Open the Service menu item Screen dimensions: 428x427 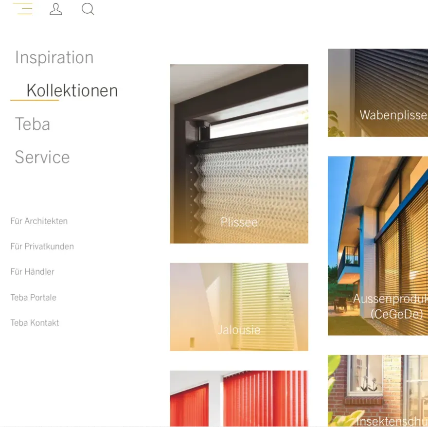pos(42,157)
